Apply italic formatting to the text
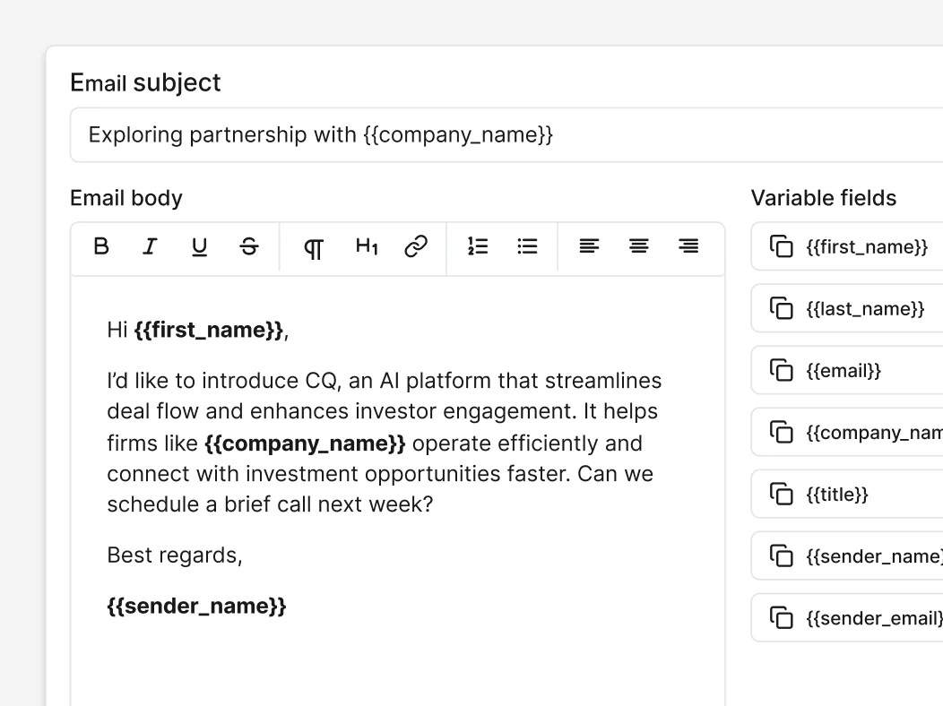Screen dimensions: 943x706 pos(150,246)
